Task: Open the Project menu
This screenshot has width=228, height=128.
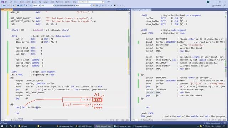Action: tap(22, 2)
